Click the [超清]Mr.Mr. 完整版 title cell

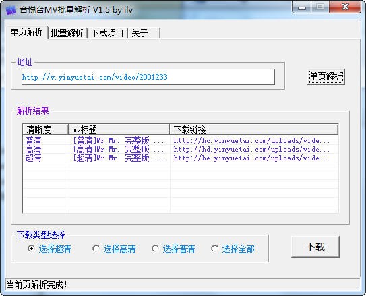(119, 158)
